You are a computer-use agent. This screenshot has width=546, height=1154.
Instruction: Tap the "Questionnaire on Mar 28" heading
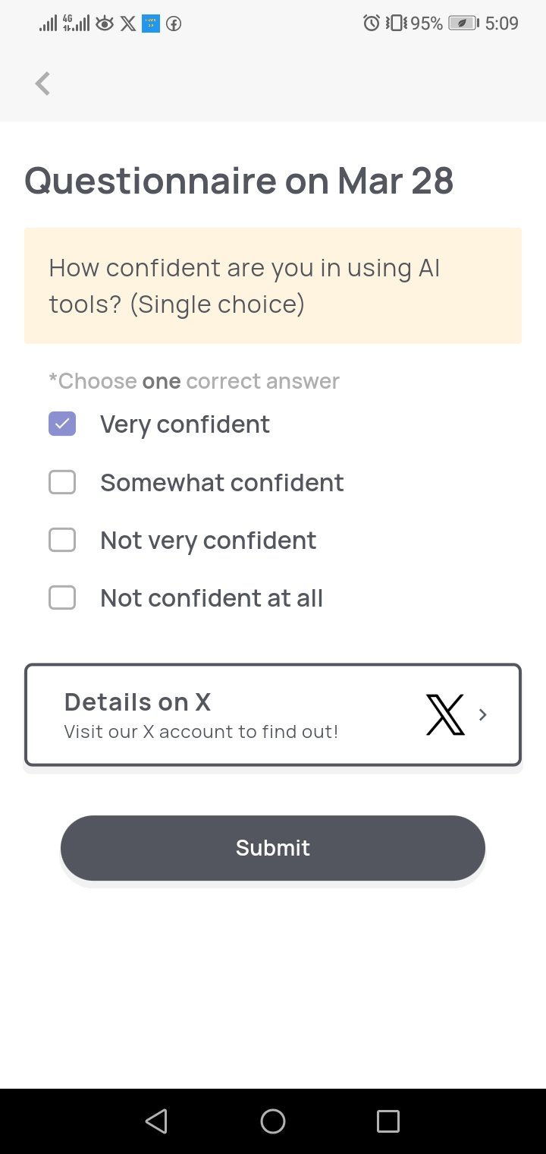pyautogui.click(x=239, y=181)
